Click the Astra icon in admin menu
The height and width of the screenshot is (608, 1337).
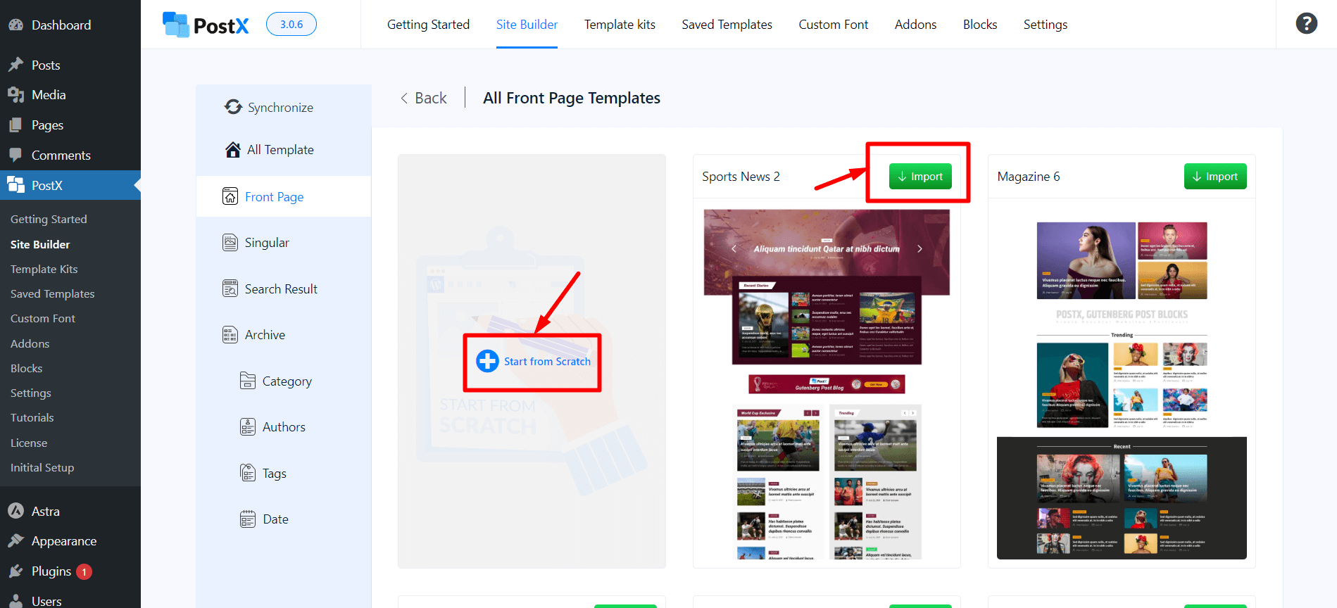[x=16, y=511]
